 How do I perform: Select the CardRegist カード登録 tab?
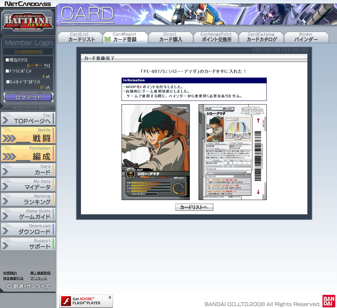click(x=126, y=37)
